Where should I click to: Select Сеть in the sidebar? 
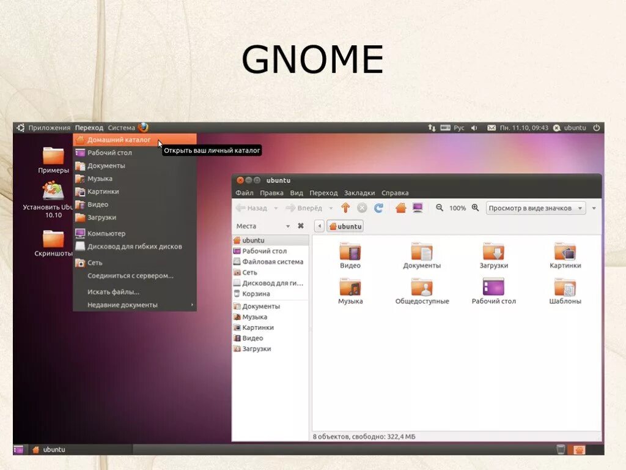pyautogui.click(x=270, y=272)
